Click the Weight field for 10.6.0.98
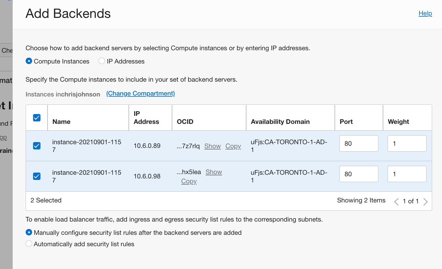 click(x=407, y=174)
